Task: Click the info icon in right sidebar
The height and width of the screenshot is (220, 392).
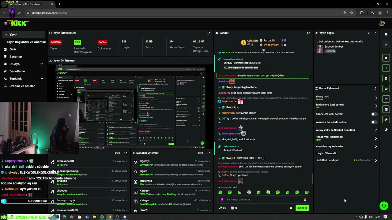Action: (x=386, y=34)
